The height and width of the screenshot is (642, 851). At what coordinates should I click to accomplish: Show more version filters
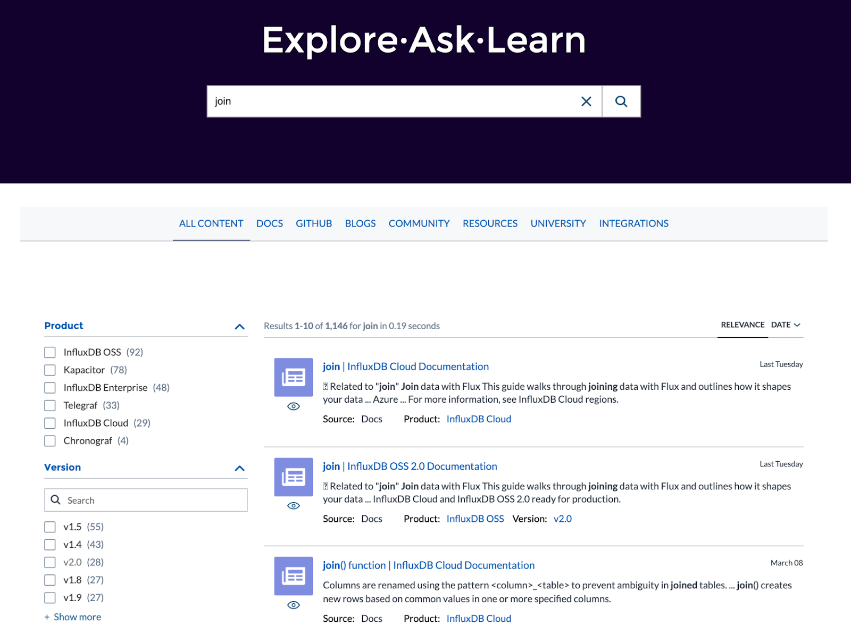73,617
